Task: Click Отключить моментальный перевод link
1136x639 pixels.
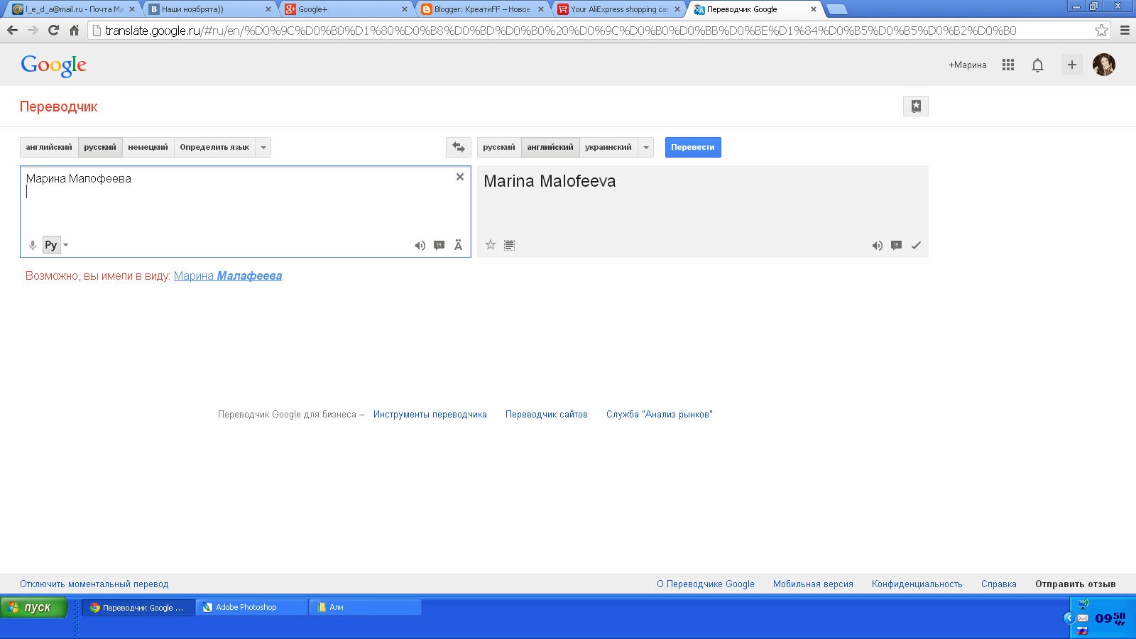Action: 94,584
